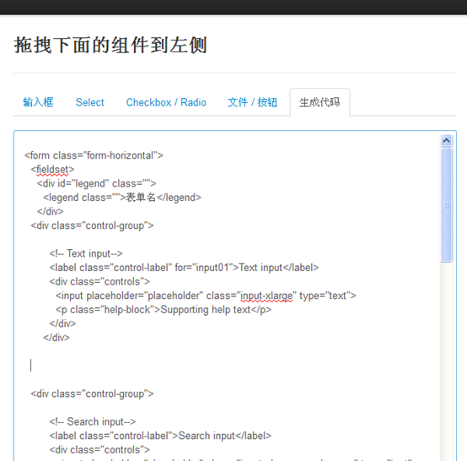Click the line <form class="form-horizontal">
This screenshot has width=467, height=461.
click(x=94, y=155)
